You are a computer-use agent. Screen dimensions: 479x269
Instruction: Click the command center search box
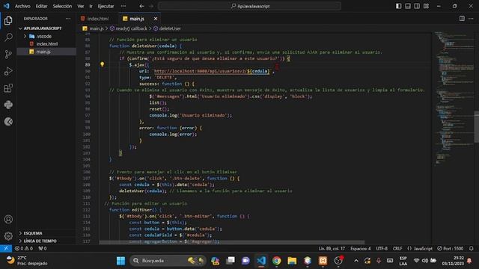point(249,6)
